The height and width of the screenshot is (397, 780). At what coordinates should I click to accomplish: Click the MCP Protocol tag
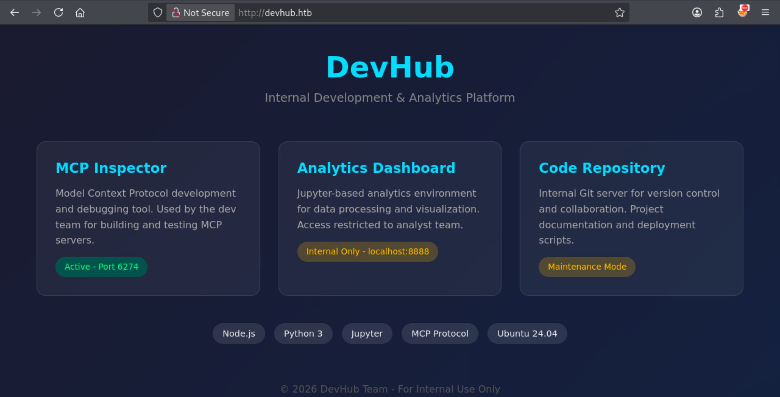[440, 334]
